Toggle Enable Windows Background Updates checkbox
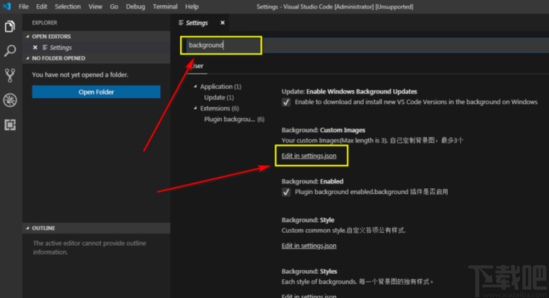Image resolution: width=549 pixels, height=298 pixels. [x=286, y=102]
